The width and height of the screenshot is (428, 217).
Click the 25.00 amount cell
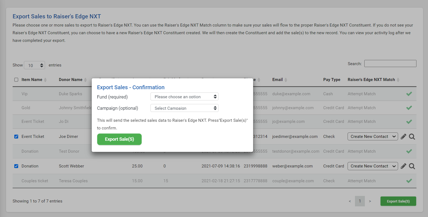[x=137, y=166]
